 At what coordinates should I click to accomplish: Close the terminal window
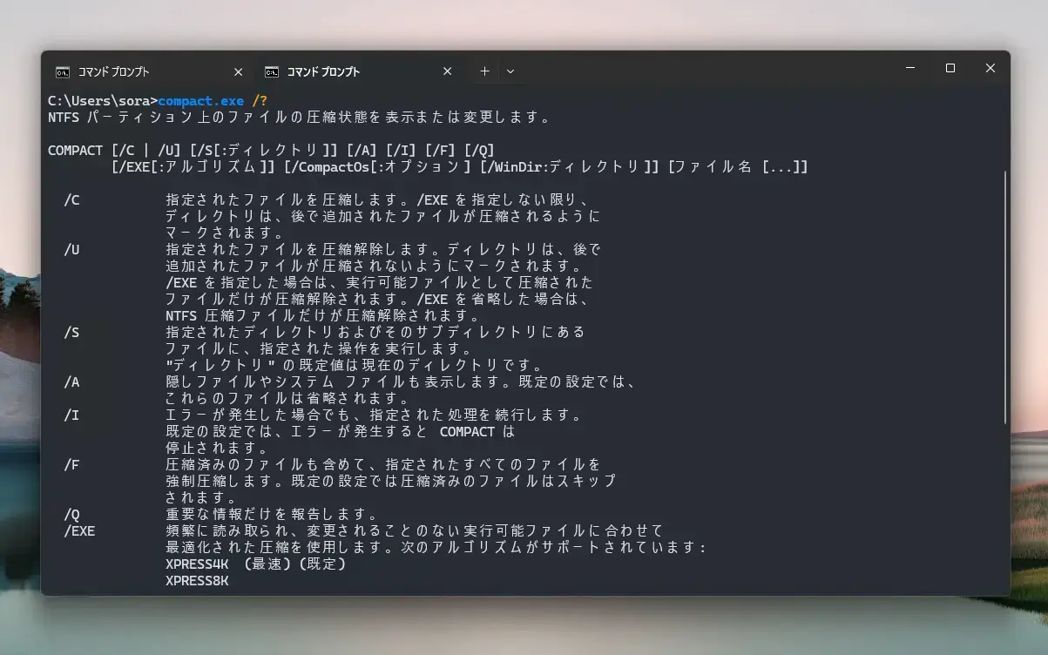click(x=990, y=68)
